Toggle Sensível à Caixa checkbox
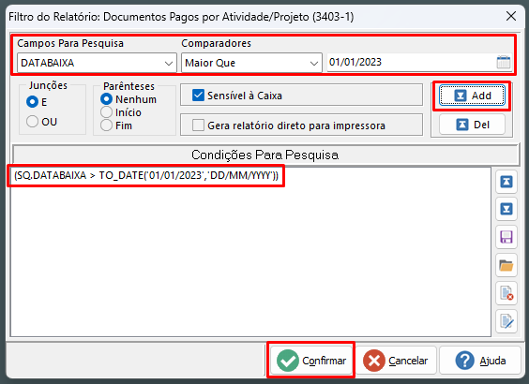This screenshot has height=384, width=529. click(198, 96)
